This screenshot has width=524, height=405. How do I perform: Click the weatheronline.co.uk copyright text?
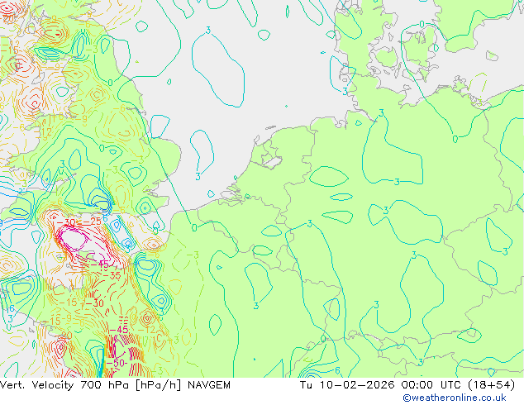[454, 398]
